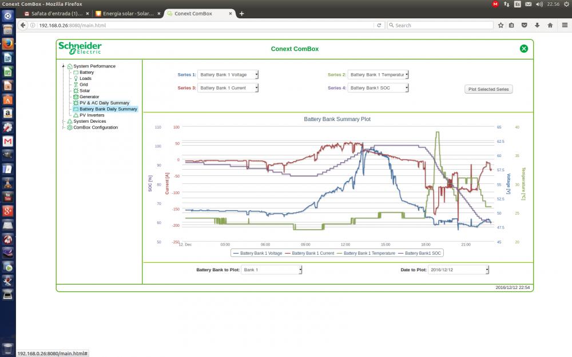The width and height of the screenshot is (572, 357).
Task: Expand the System Devices node
Action: (63, 121)
